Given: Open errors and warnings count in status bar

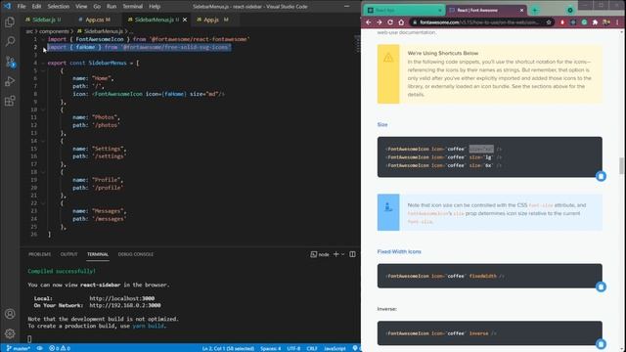Looking at the screenshot, I should coord(60,348).
